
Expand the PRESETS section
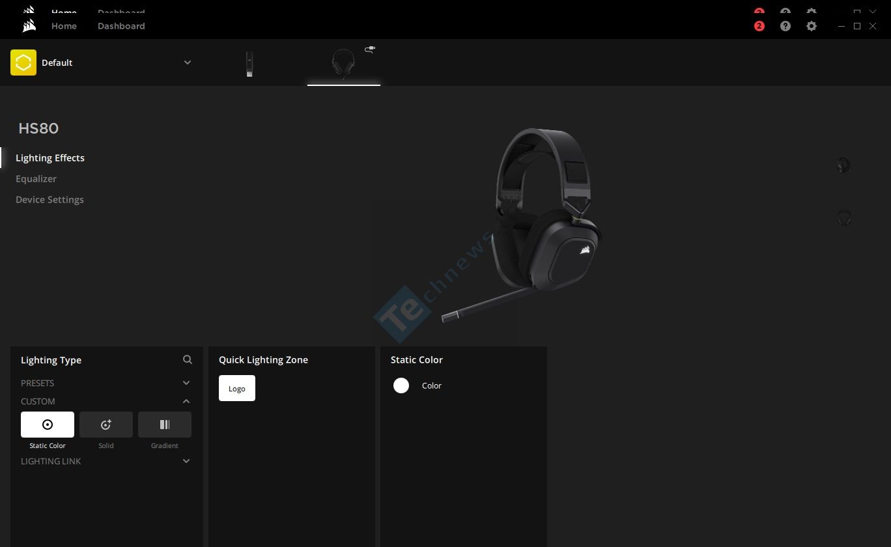(186, 383)
